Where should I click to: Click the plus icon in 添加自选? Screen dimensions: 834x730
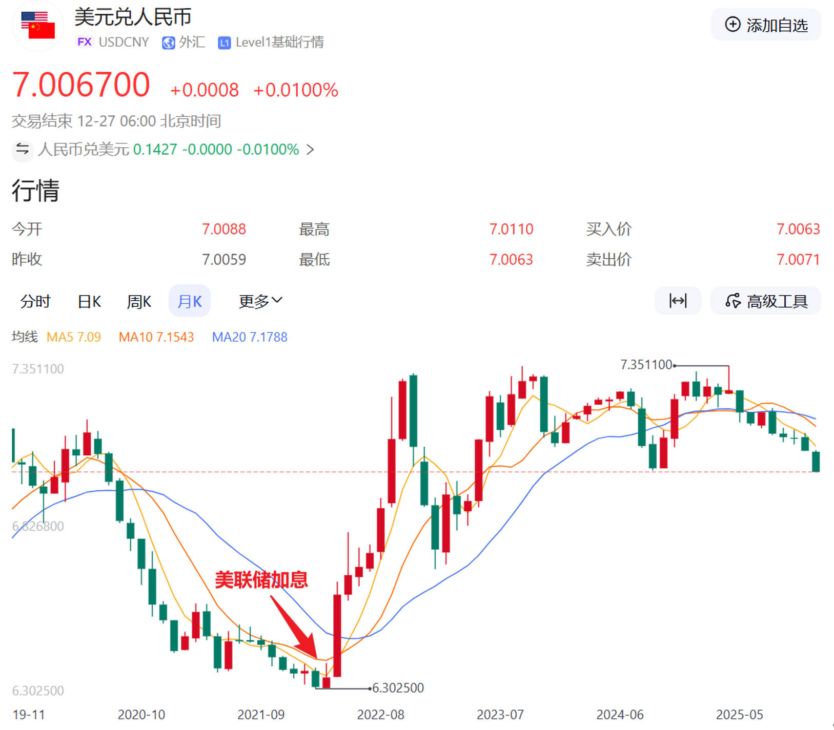(x=733, y=25)
